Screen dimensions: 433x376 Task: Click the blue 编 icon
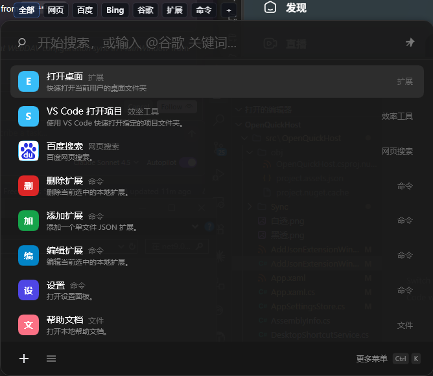click(29, 256)
